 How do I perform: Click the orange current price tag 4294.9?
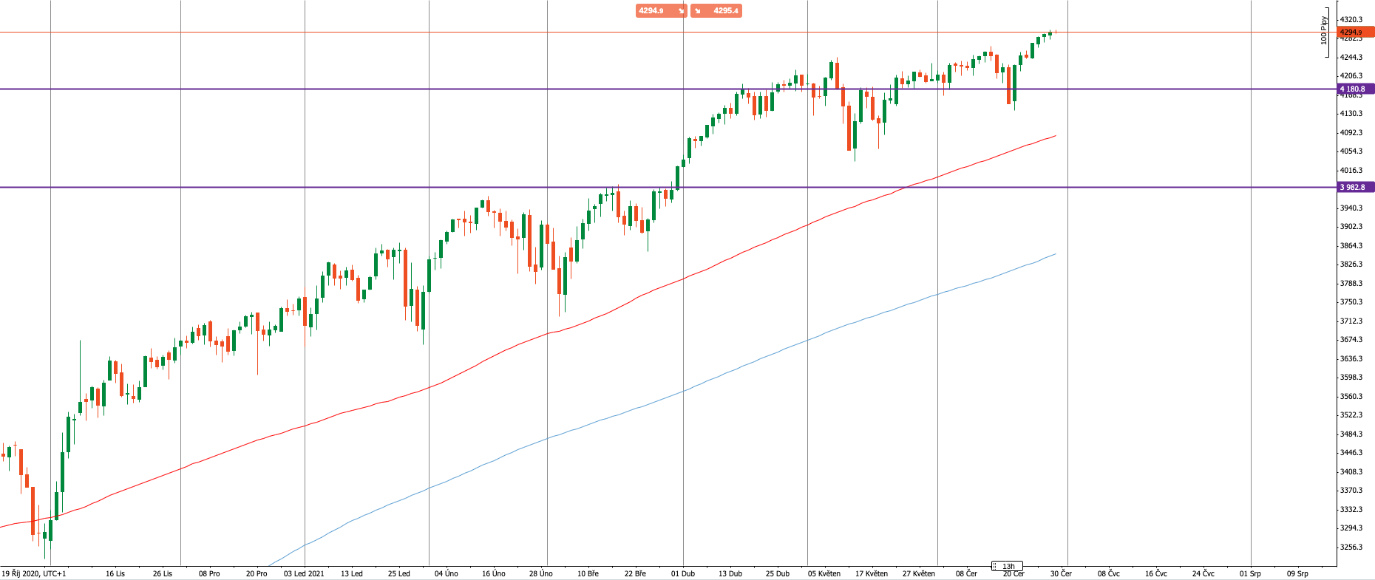coord(1356,33)
